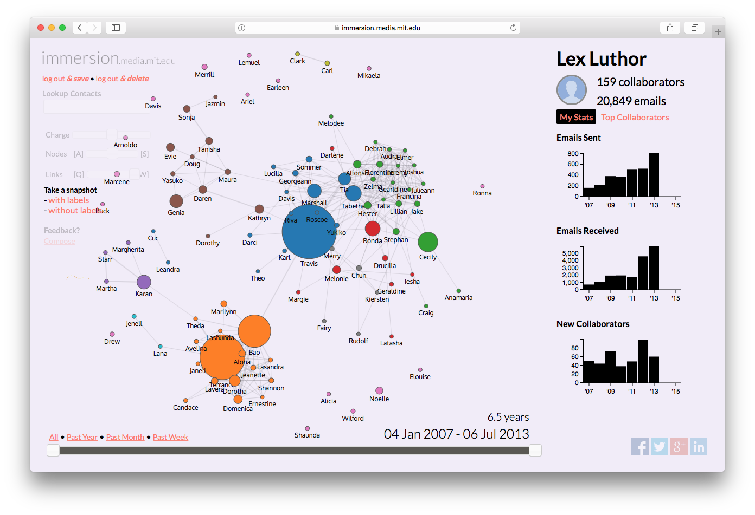Switch to the Top Collaborators tab
The image size is (755, 515).
tap(635, 117)
